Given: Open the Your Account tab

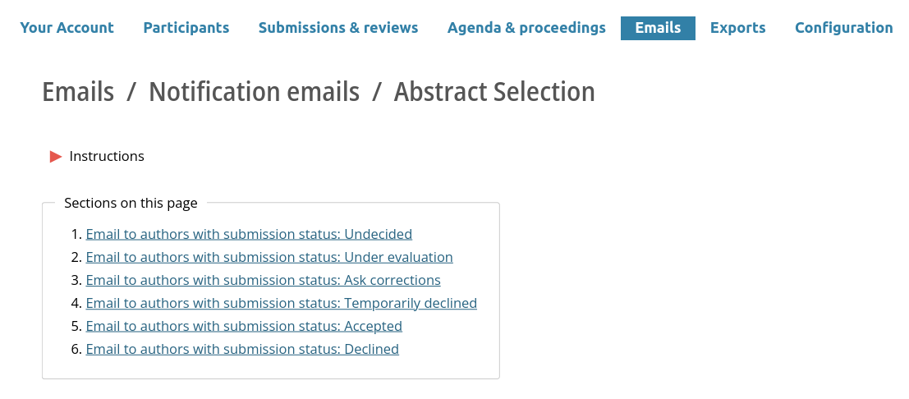Looking at the screenshot, I should (x=67, y=28).
